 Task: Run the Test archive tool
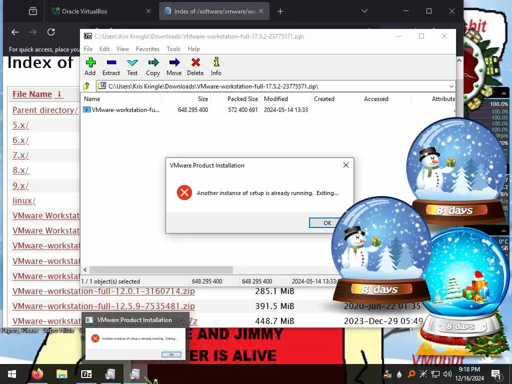[x=132, y=66]
